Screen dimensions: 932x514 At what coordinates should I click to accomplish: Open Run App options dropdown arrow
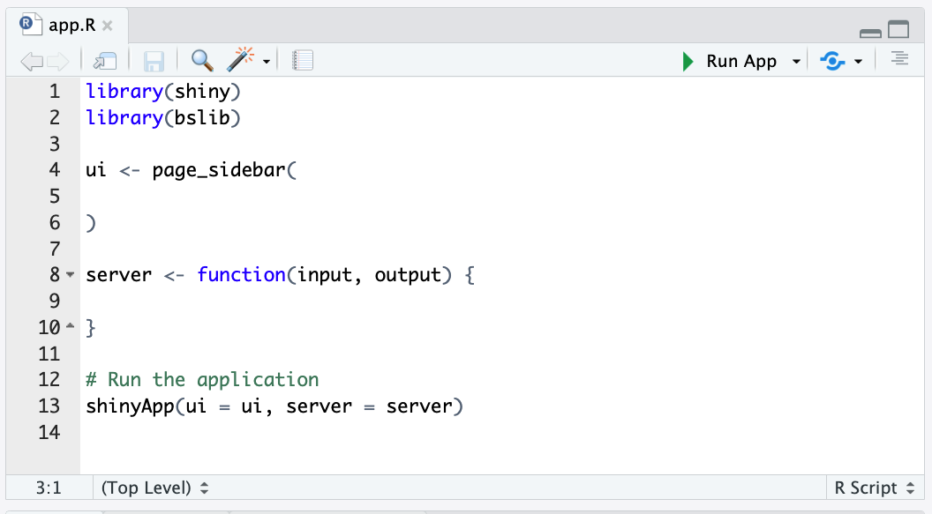pyautogui.click(x=796, y=62)
